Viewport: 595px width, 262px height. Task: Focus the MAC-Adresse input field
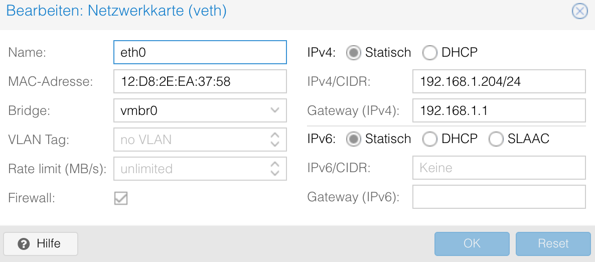200,81
